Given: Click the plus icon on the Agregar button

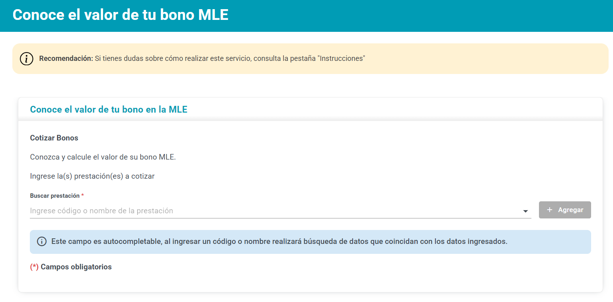Looking at the screenshot, I should coord(550,210).
